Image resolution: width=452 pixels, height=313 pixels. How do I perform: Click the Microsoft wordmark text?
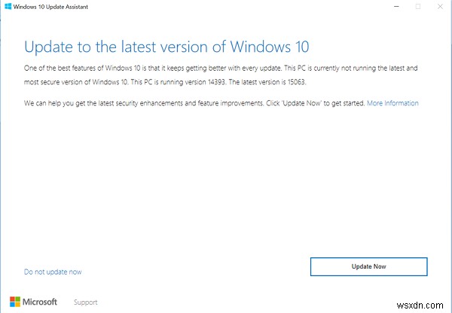coord(43,302)
